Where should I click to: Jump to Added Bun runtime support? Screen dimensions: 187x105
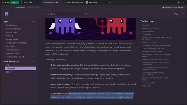coord(152,51)
